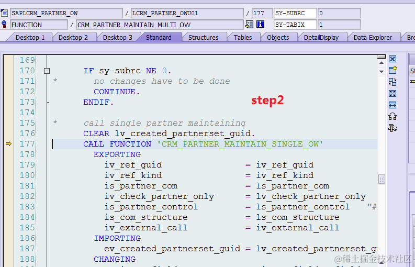The image size is (415, 267).
Task: Click the vertical scrollbar thumb in editor
Action: pos(382,180)
